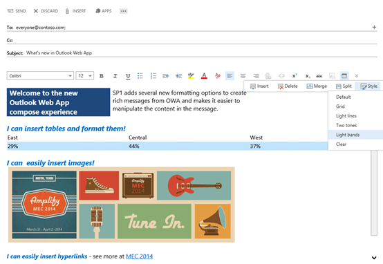The width and height of the screenshot is (383, 264).
Task: Click 'I can easily insert images!' text
Action: coord(50,163)
